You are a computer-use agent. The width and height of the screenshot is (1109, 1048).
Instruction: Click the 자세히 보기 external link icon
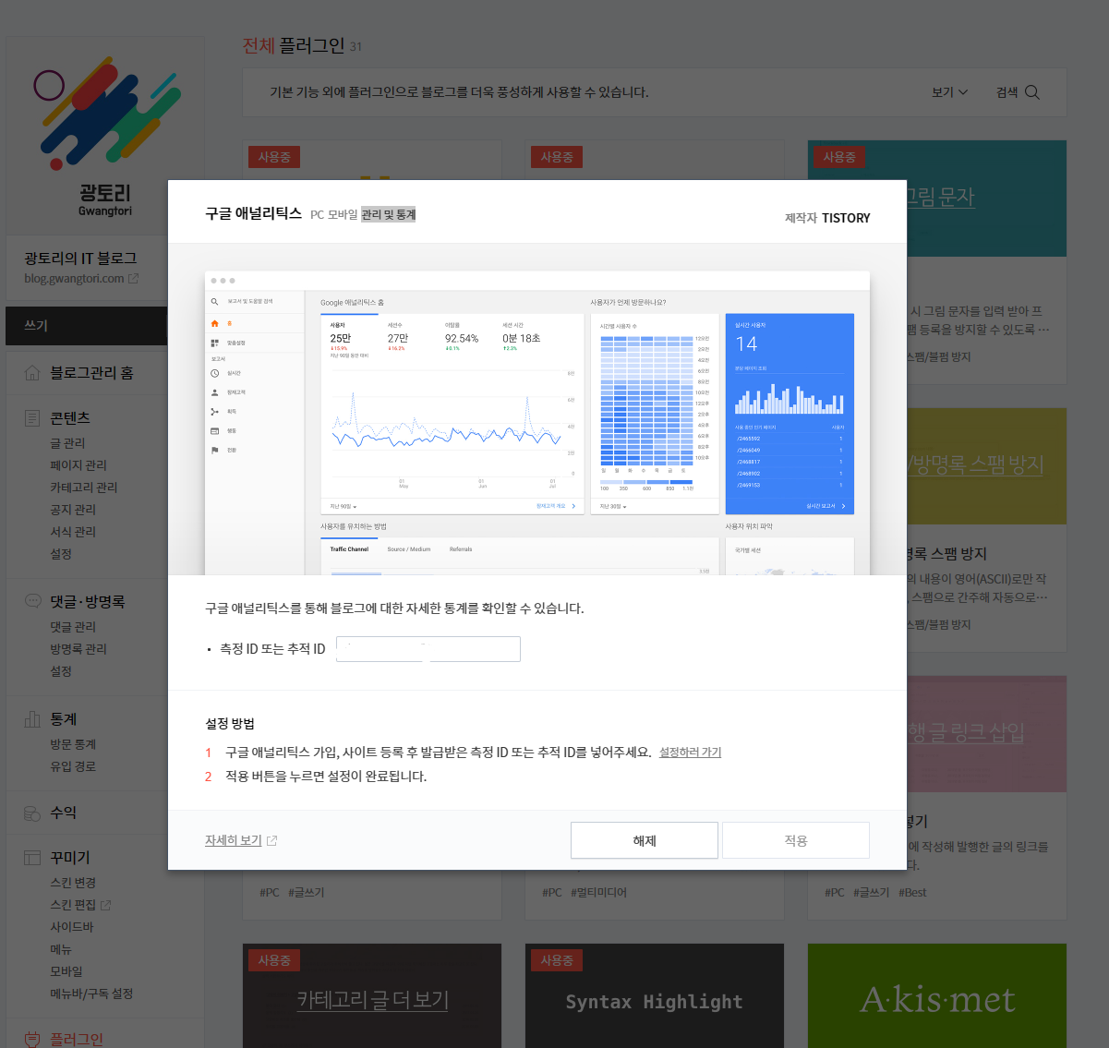(271, 840)
